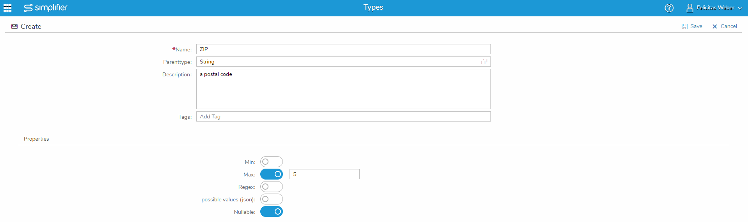Select the Properties section tab
Image resolution: width=748 pixels, height=222 pixels.
point(36,139)
